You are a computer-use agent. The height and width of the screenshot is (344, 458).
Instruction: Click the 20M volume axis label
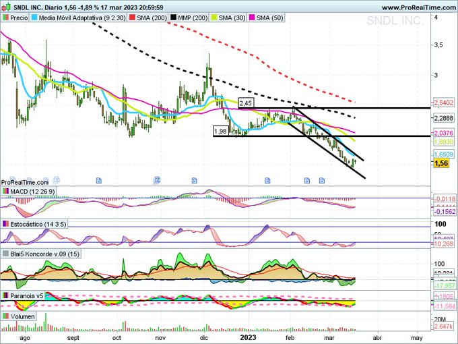pos(440,319)
